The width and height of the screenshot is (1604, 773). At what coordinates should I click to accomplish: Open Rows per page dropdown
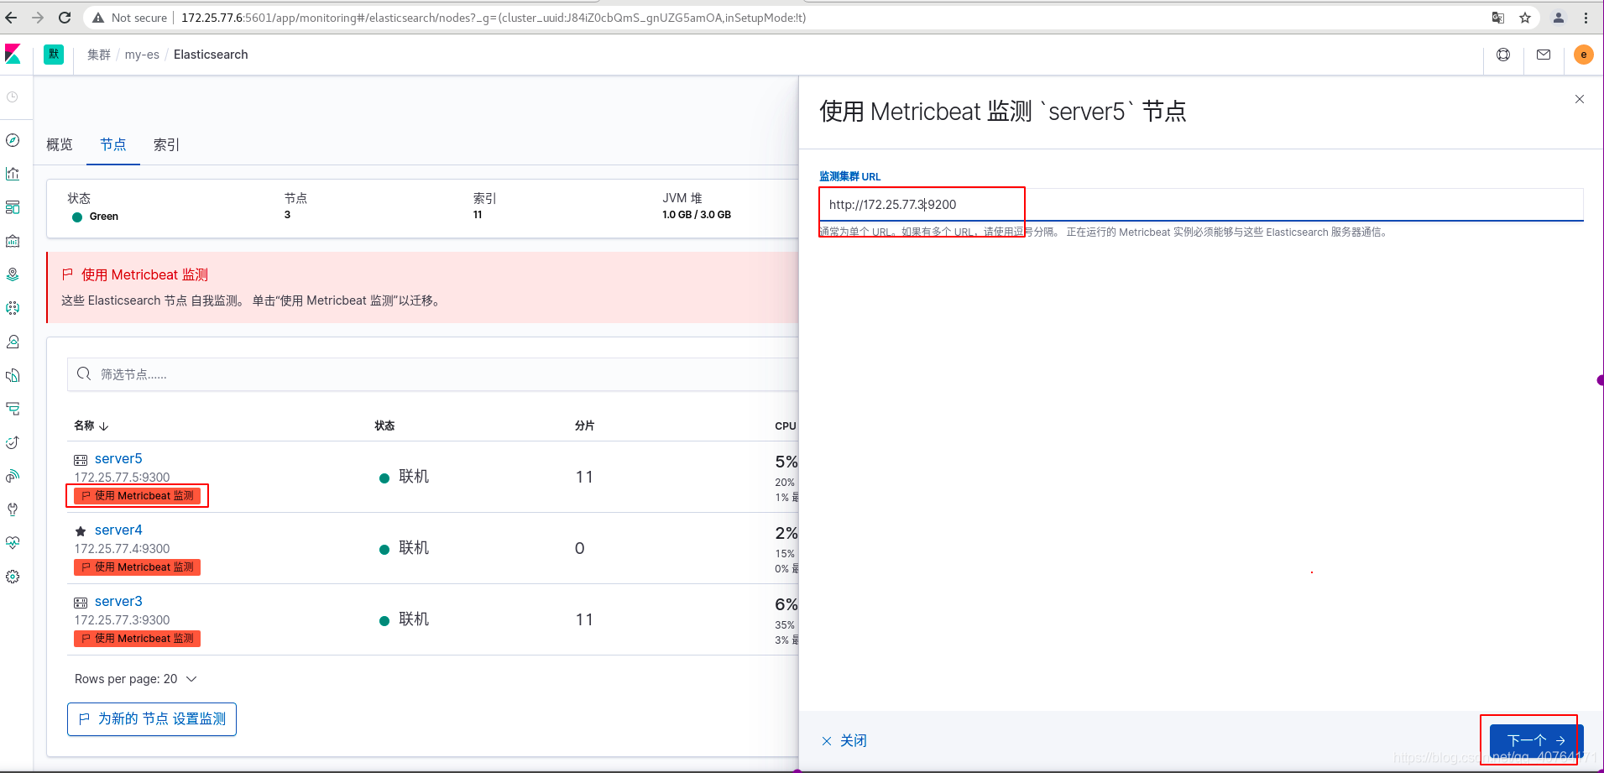(x=136, y=679)
